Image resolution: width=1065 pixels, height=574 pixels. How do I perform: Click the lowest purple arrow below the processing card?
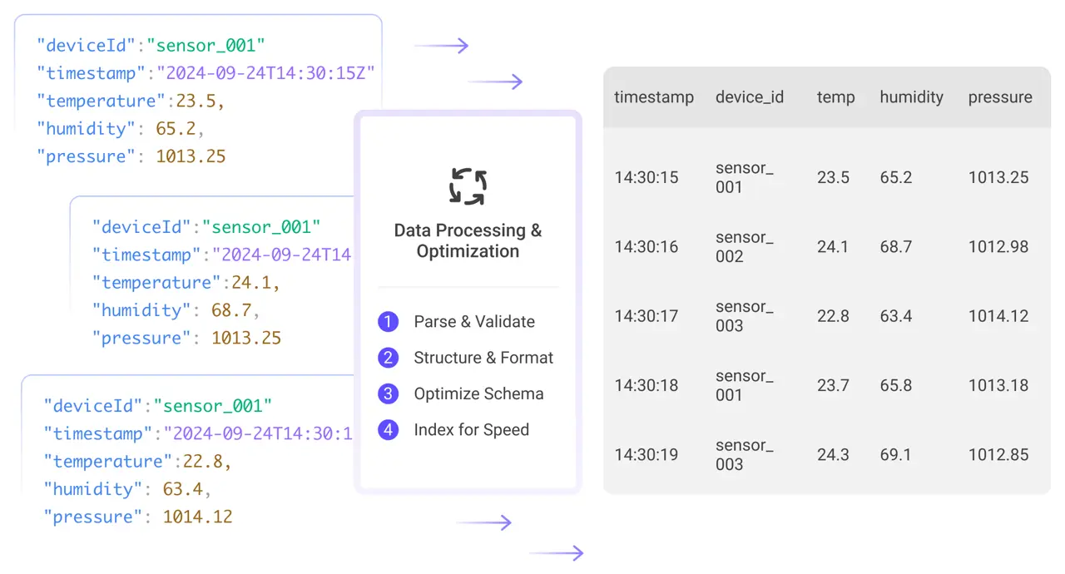point(556,553)
